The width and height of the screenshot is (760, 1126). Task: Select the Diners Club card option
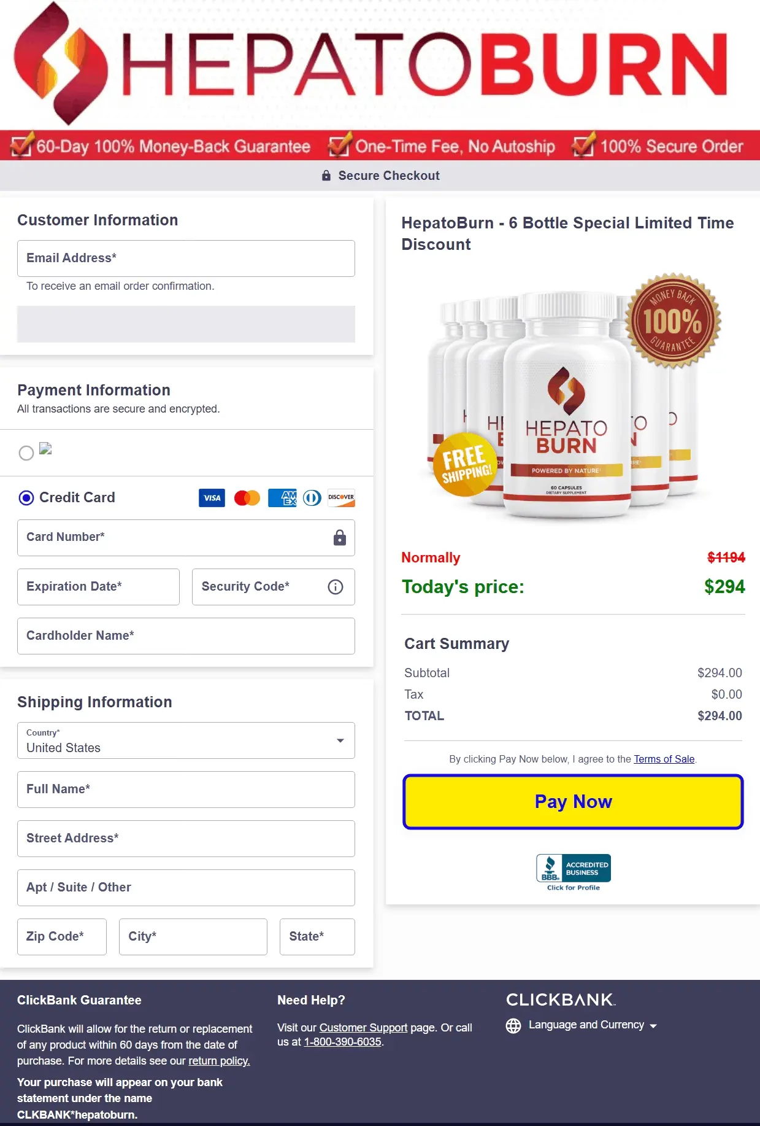(313, 498)
